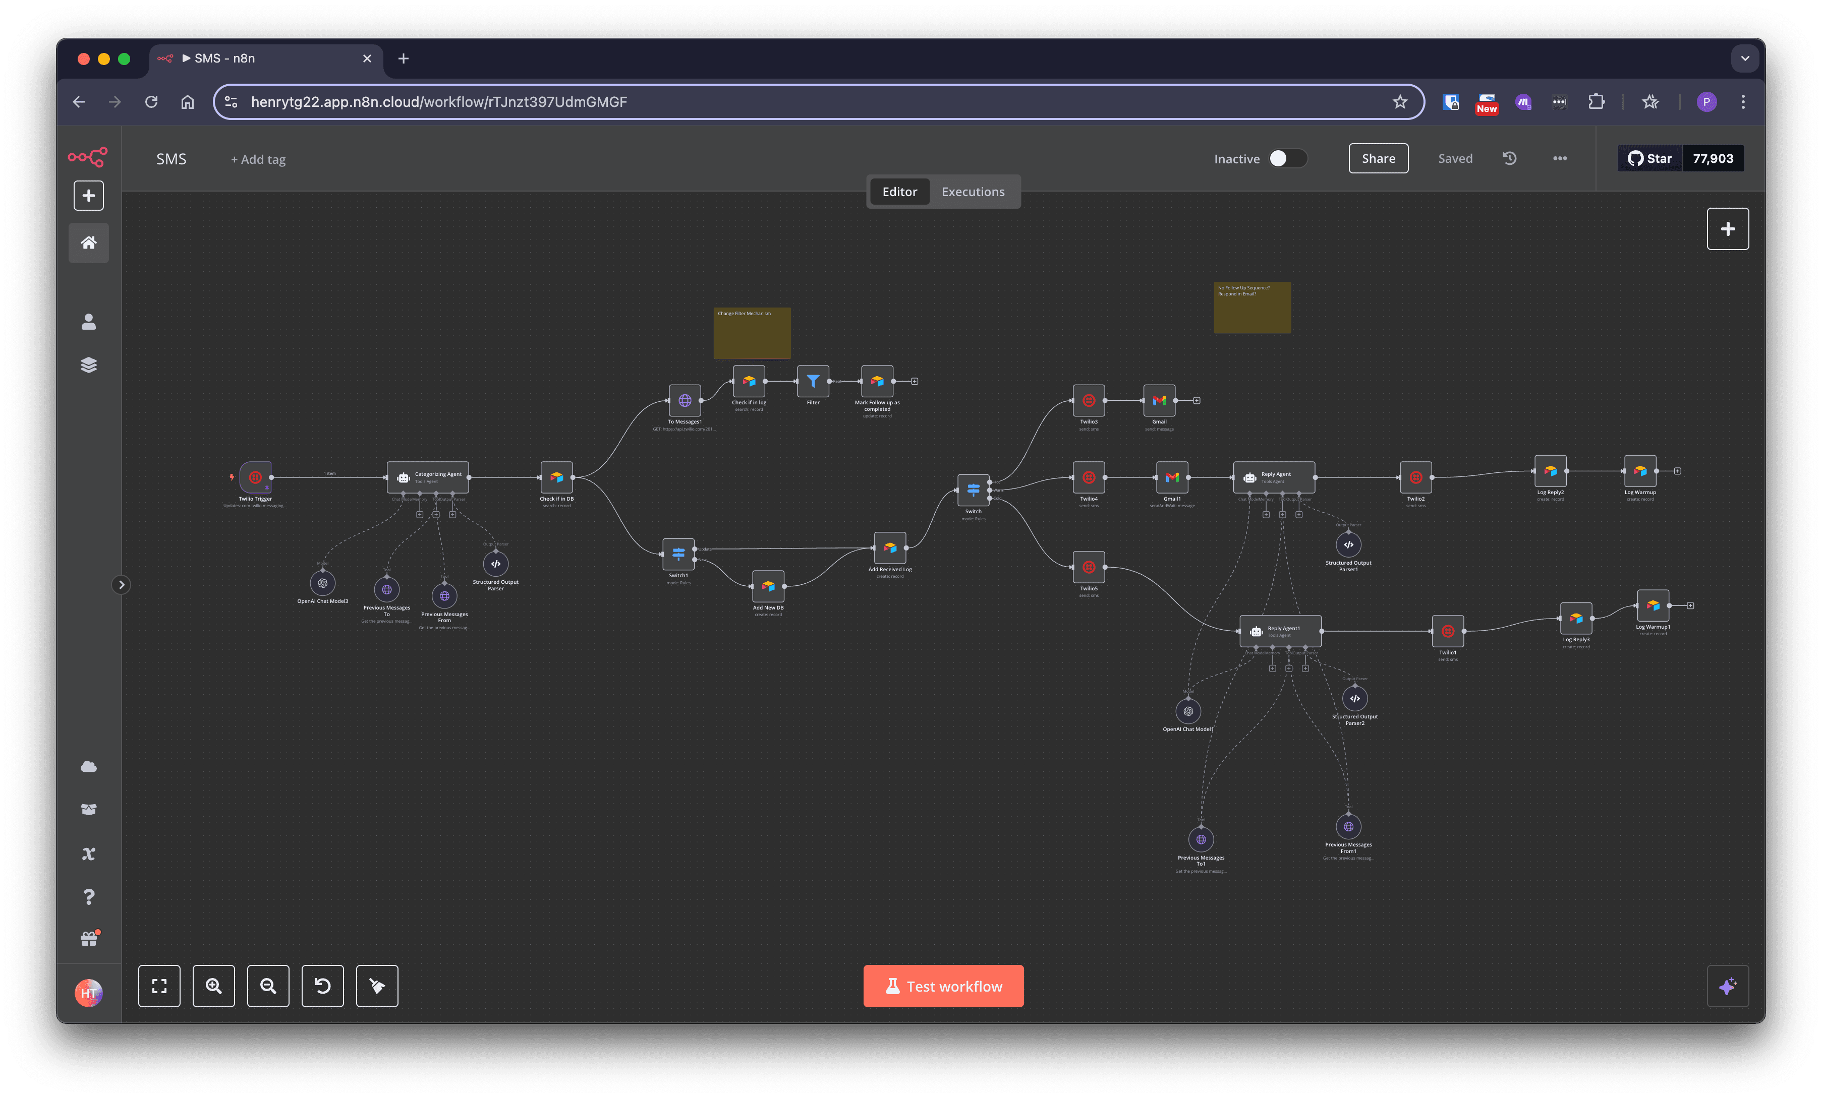Open the HT user avatar menu
Image resolution: width=1822 pixels, height=1098 pixels.
coord(89,992)
